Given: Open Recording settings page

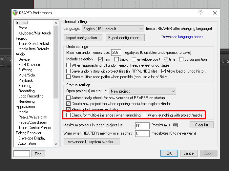Looking at the screenshot, I should click(27, 91).
